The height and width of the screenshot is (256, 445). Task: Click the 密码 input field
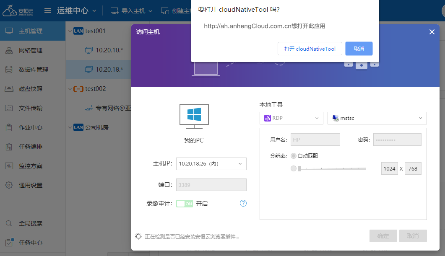pyautogui.click(x=397, y=140)
